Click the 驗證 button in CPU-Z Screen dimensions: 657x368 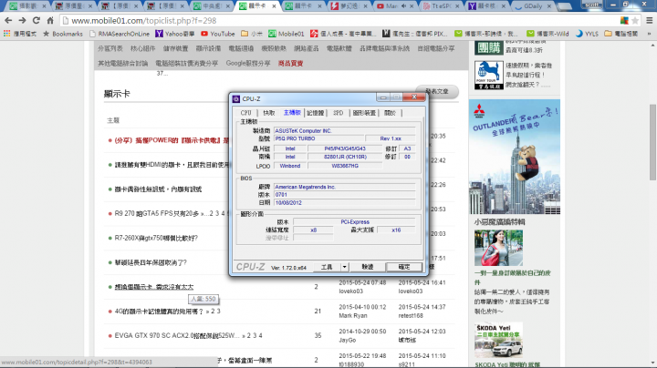(368, 267)
